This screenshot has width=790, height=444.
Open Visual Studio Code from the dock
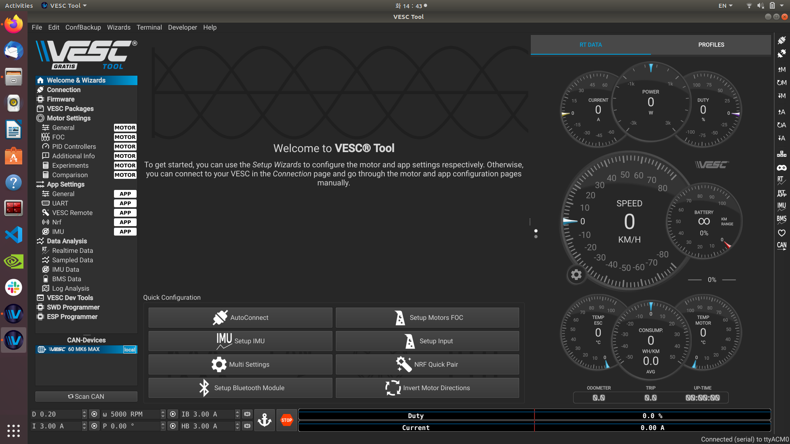pos(14,235)
